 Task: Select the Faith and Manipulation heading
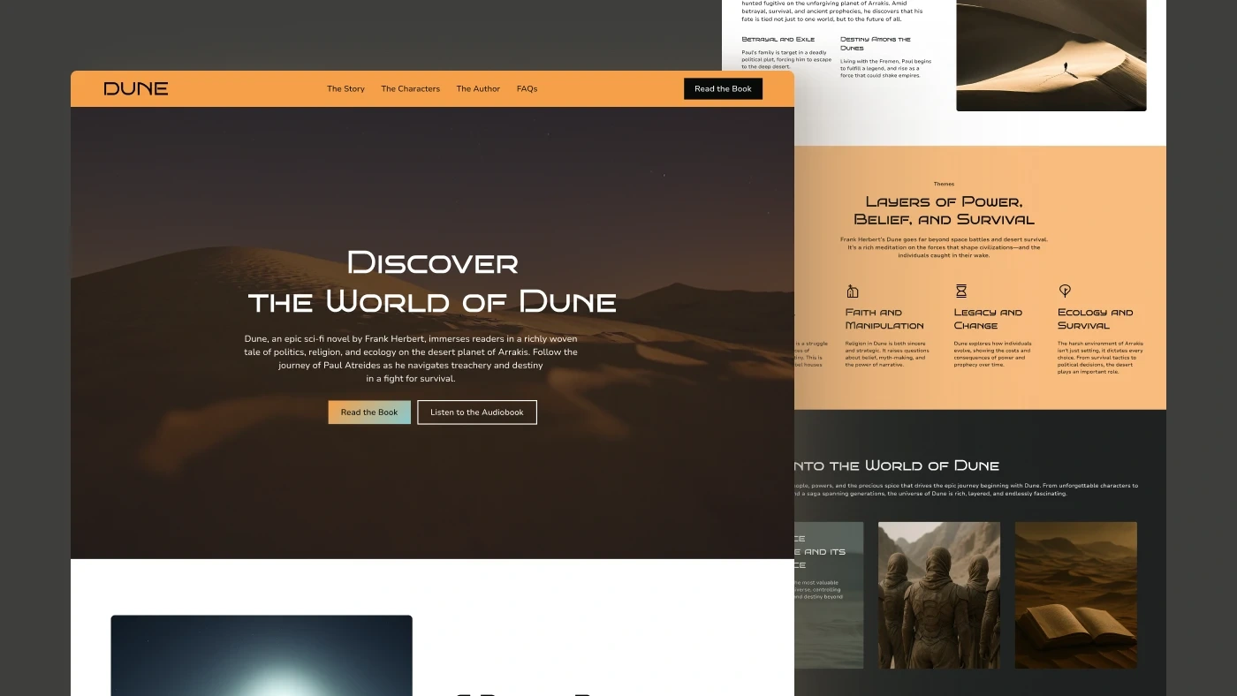click(x=884, y=319)
